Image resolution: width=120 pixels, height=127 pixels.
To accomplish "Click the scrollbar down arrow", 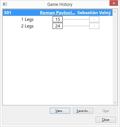I will [x=115, y=102].
